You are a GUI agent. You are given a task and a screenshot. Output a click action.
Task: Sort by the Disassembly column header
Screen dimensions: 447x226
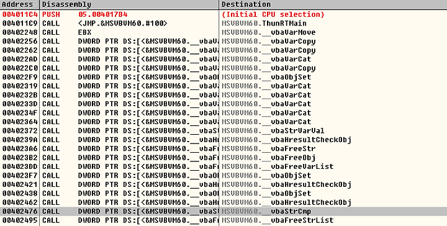pos(129,4)
